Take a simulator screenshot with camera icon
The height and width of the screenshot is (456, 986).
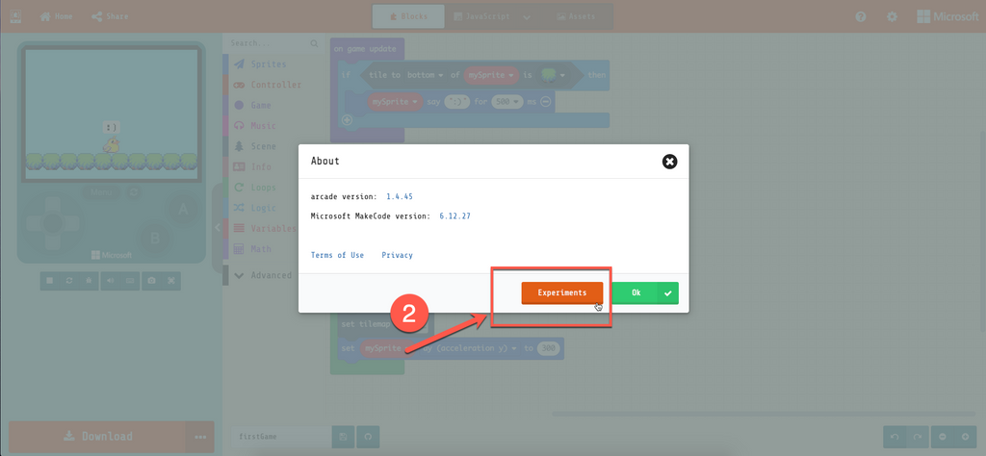tap(151, 280)
